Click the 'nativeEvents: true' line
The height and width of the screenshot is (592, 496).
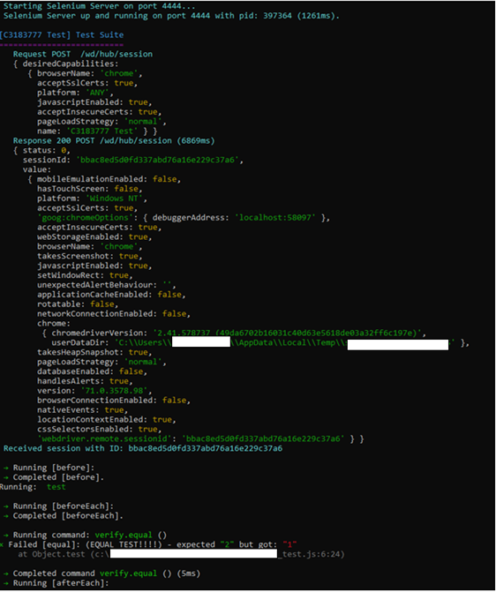click(82, 410)
